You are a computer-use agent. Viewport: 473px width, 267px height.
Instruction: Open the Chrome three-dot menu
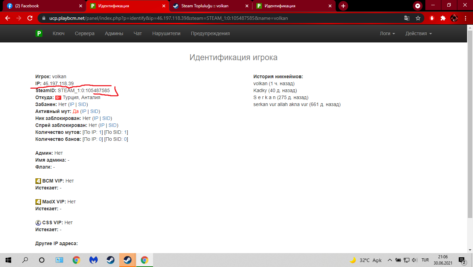(x=465, y=18)
